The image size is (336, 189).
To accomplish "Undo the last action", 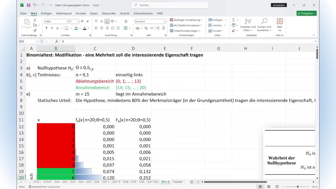I will tap(34, 5).
